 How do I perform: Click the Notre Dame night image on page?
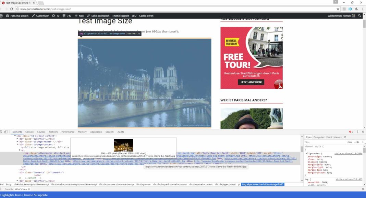click(145, 83)
